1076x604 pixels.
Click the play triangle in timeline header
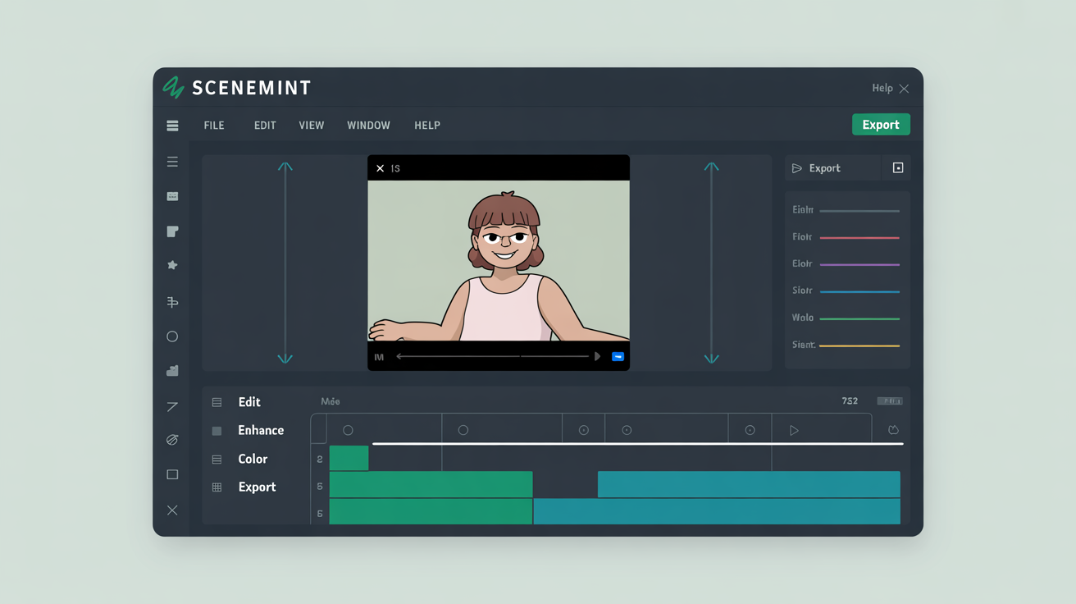pyautogui.click(x=794, y=430)
